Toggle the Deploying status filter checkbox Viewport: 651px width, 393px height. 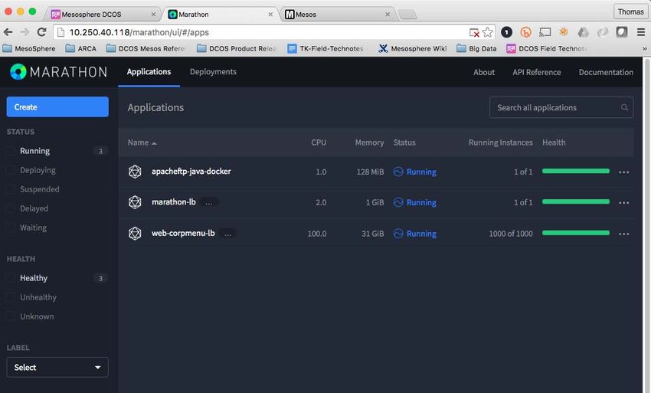(11, 170)
